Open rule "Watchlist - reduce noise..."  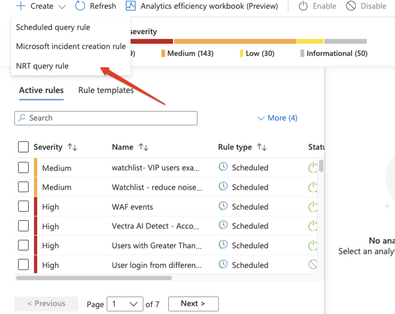(x=157, y=187)
